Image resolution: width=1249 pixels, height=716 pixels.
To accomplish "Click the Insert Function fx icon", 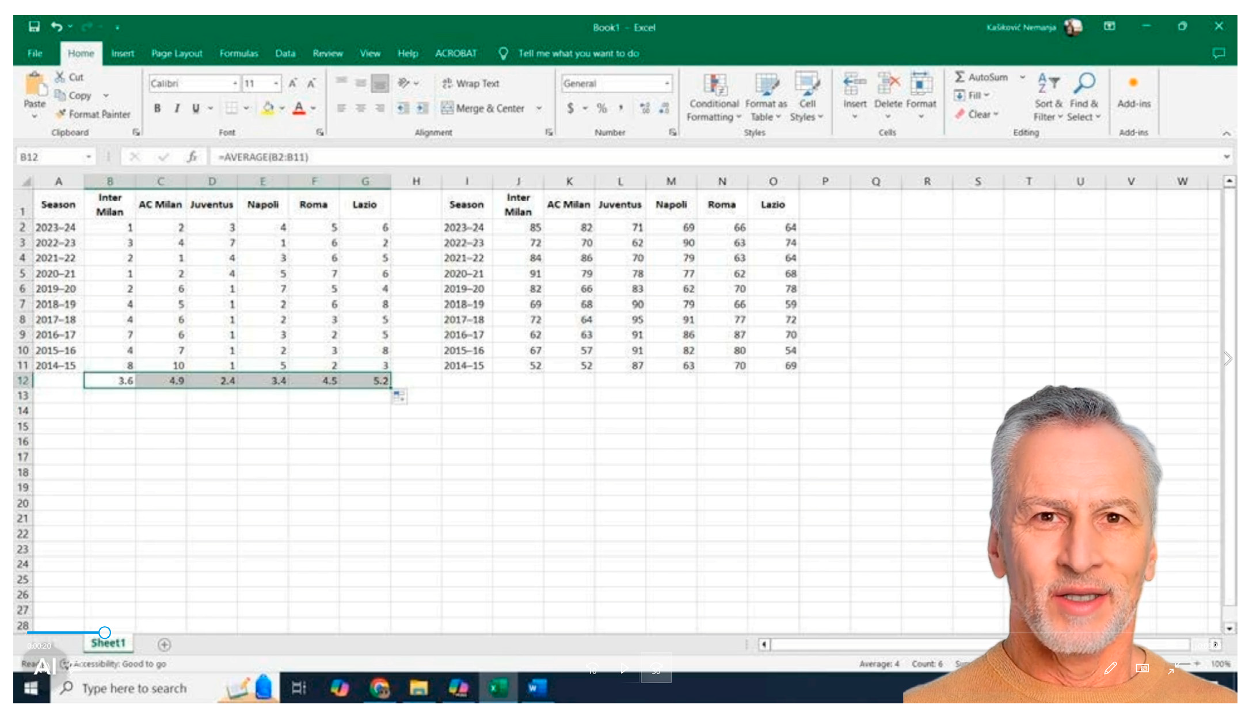I will (x=192, y=157).
